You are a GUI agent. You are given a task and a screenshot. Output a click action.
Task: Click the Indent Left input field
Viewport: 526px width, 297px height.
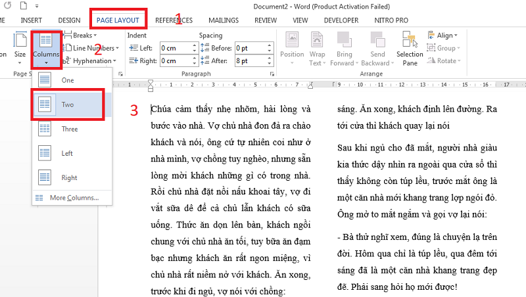(x=176, y=48)
